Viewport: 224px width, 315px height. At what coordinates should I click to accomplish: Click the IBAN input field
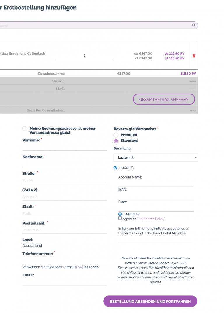(x=156, y=195)
